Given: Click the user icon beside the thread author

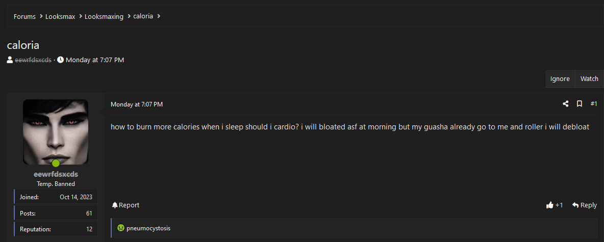Looking at the screenshot, I should (x=10, y=60).
